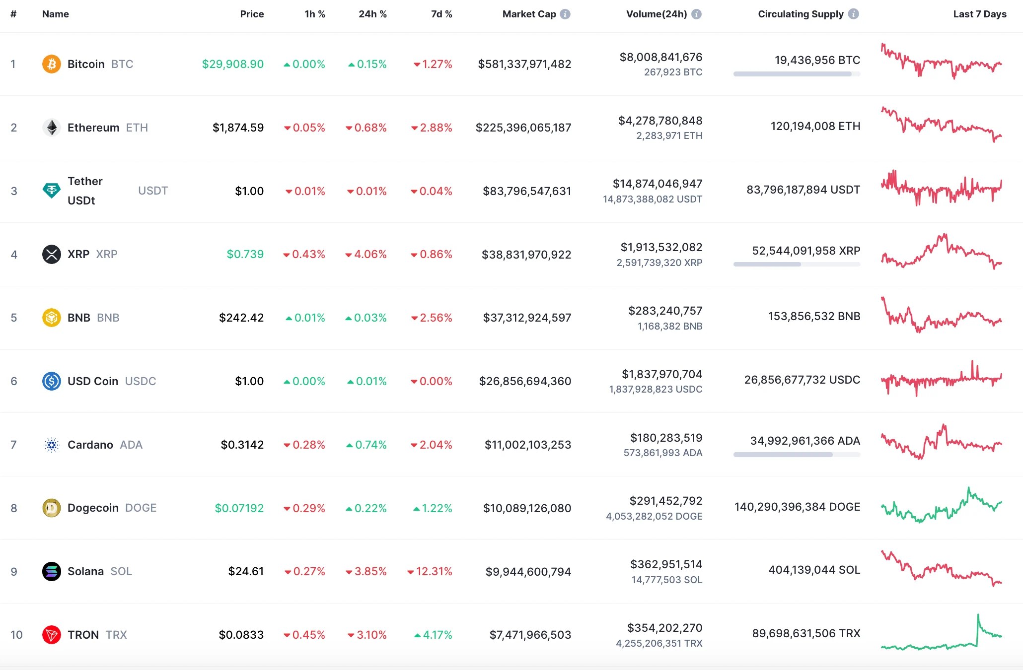Image resolution: width=1023 pixels, height=670 pixels.
Task: Open the Market Cap info tooltip
Action: tap(564, 14)
